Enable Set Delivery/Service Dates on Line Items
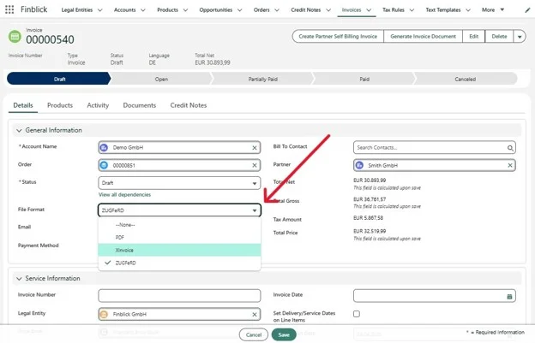The image size is (535, 343). click(x=357, y=314)
